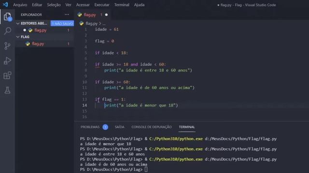The width and height of the screenshot is (309, 173).
Task: Click the problems count badge
Action: point(105,127)
